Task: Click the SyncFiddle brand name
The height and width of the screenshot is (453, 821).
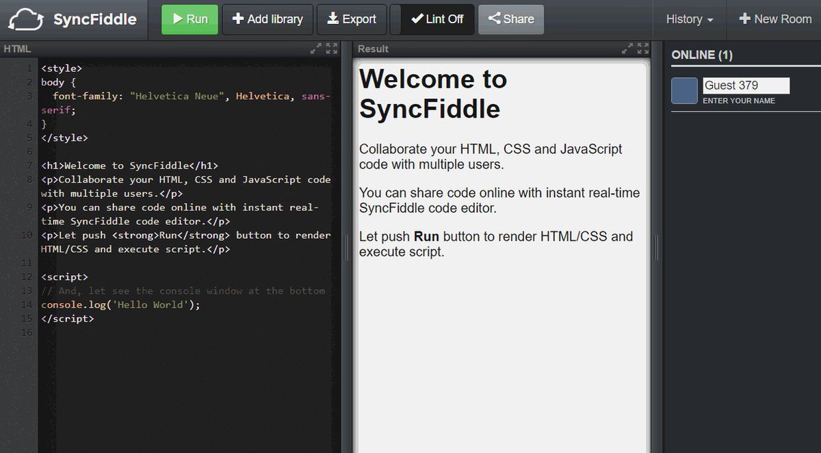Action: coord(95,19)
